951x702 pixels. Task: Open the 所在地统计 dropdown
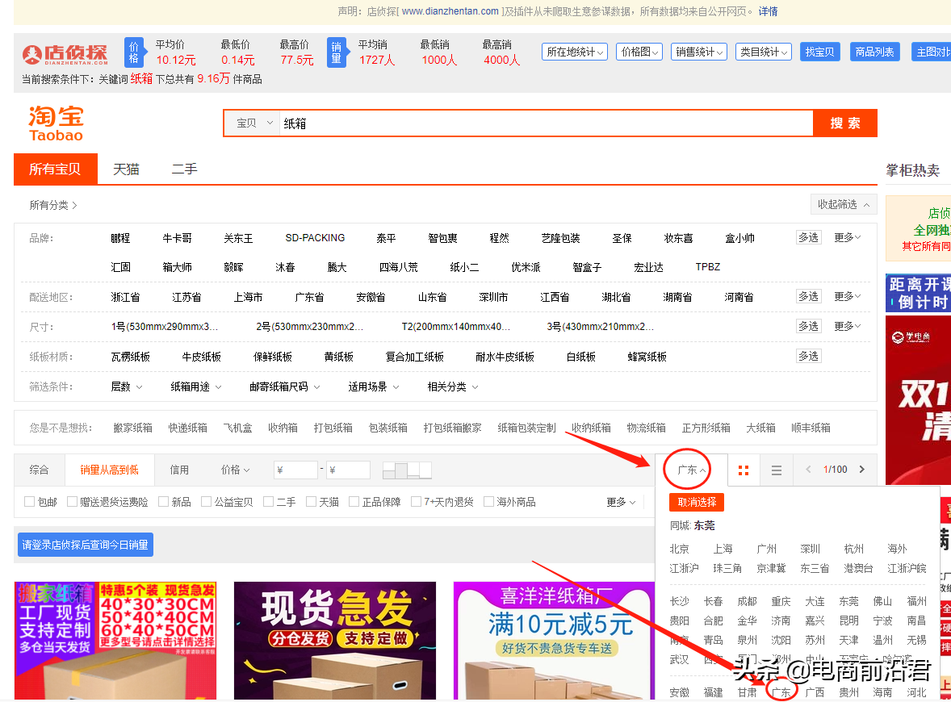pos(574,52)
